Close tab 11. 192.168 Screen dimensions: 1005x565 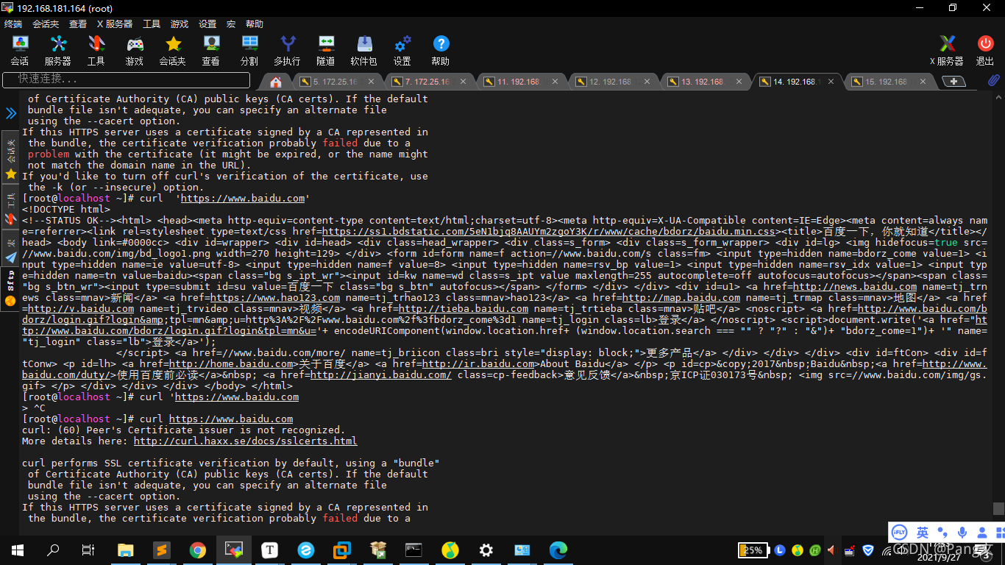click(x=555, y=82)
